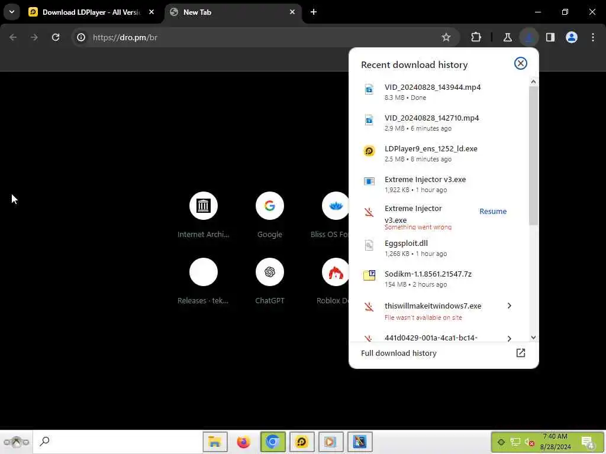
Task: Open the profile avatar menu
Action: [572, 37]
